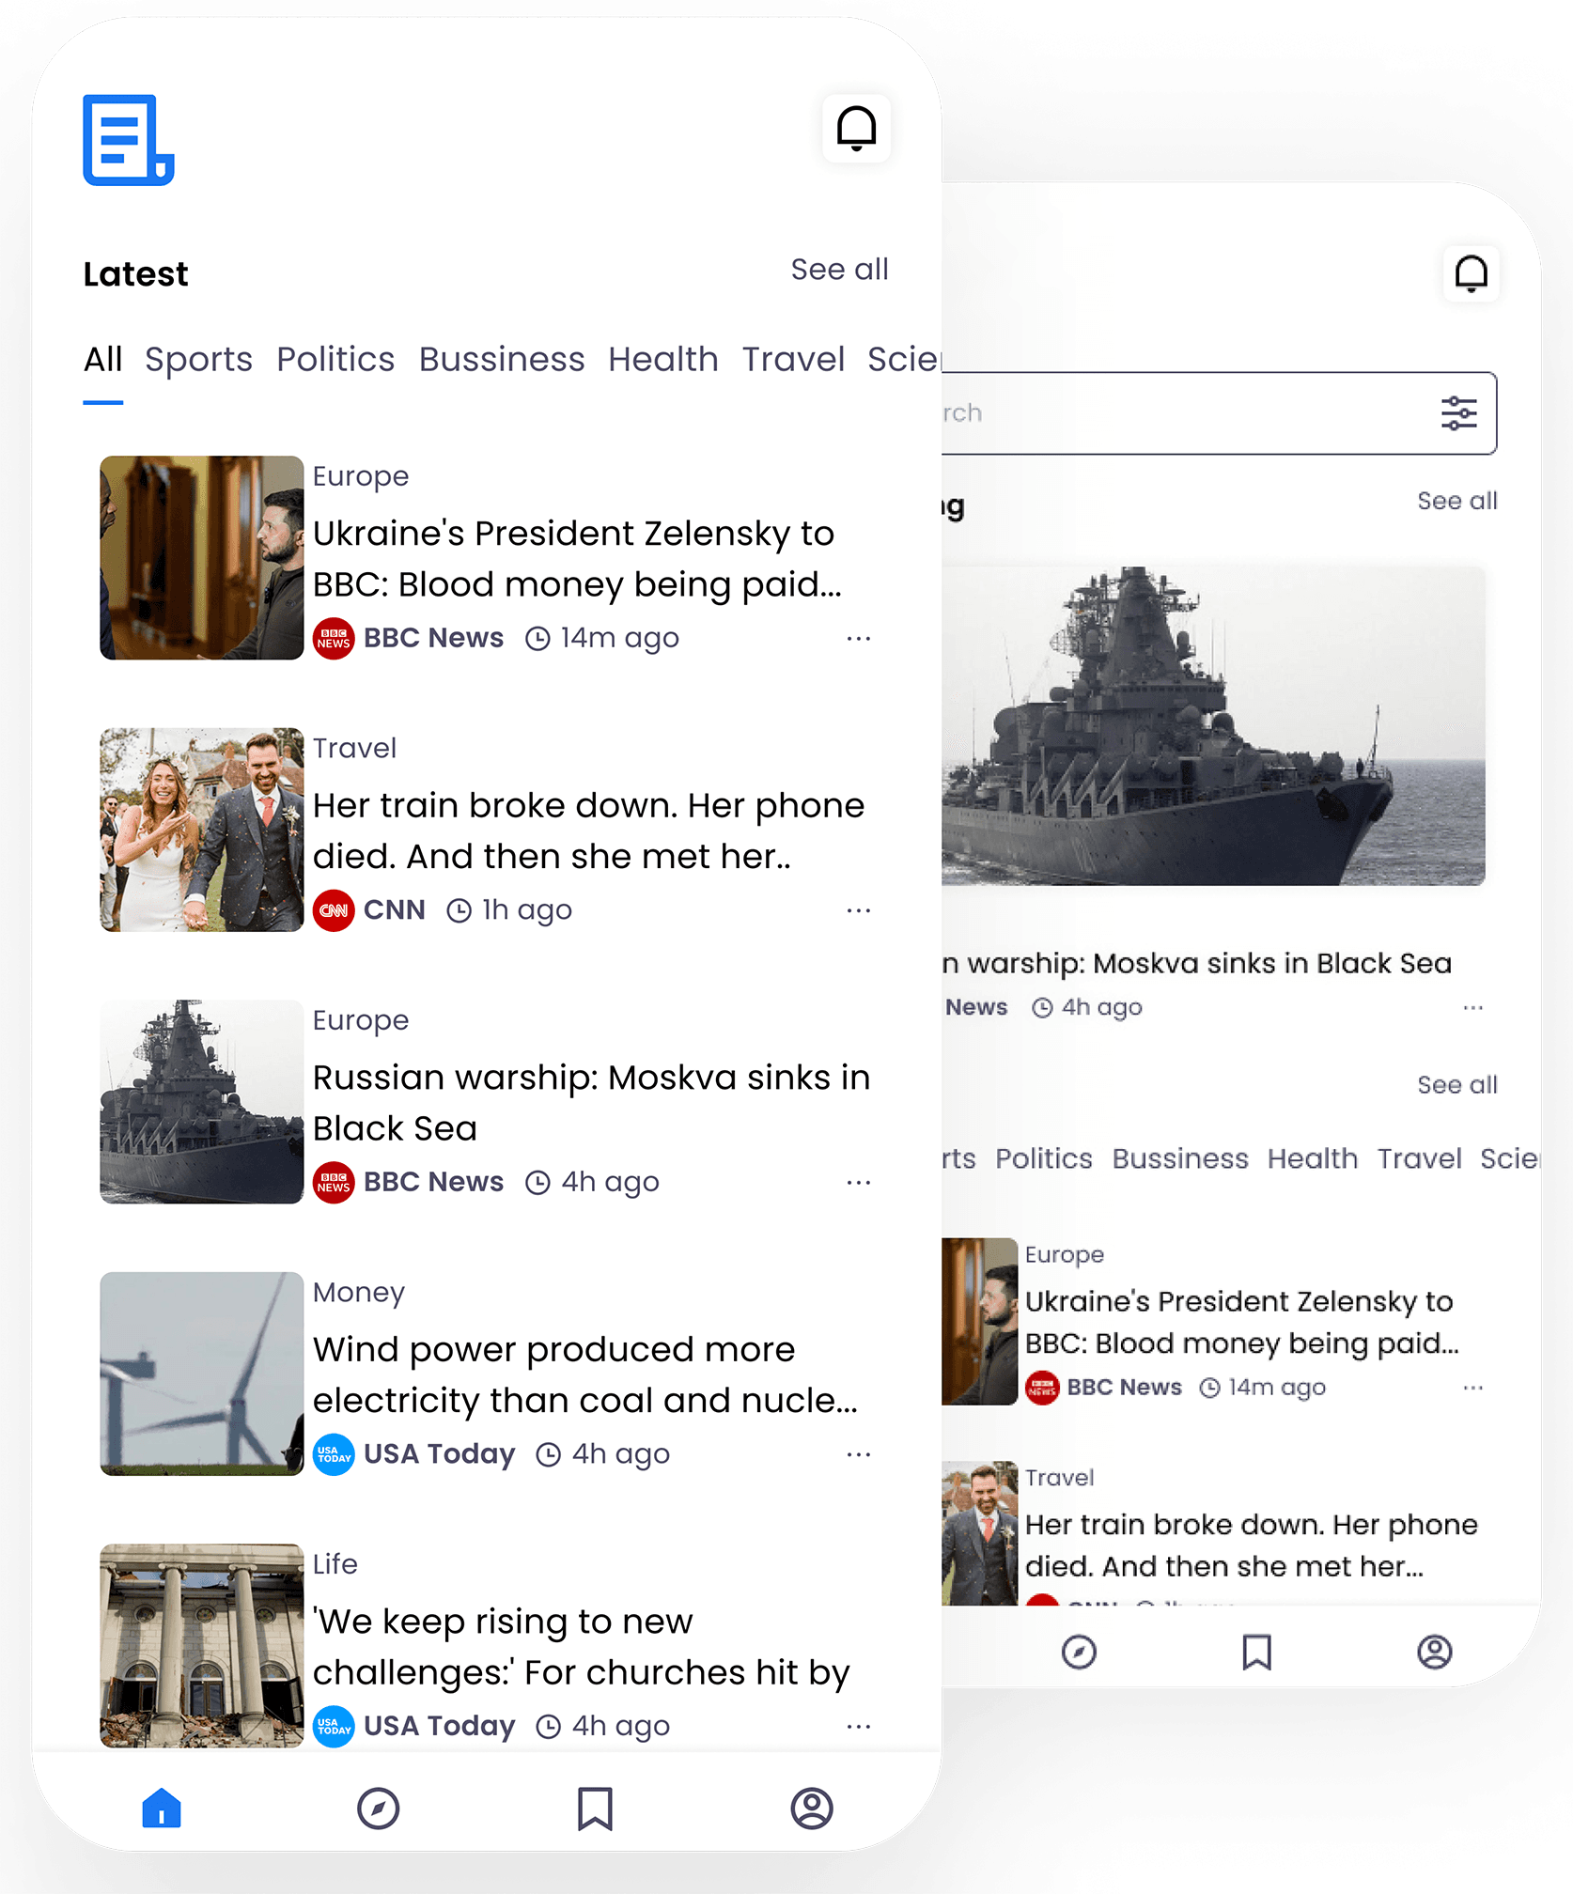The width and height of the screenshot is (1573, 1894).
Task: Open Bookmarks on back phone
Action: pos(1256,1652)
